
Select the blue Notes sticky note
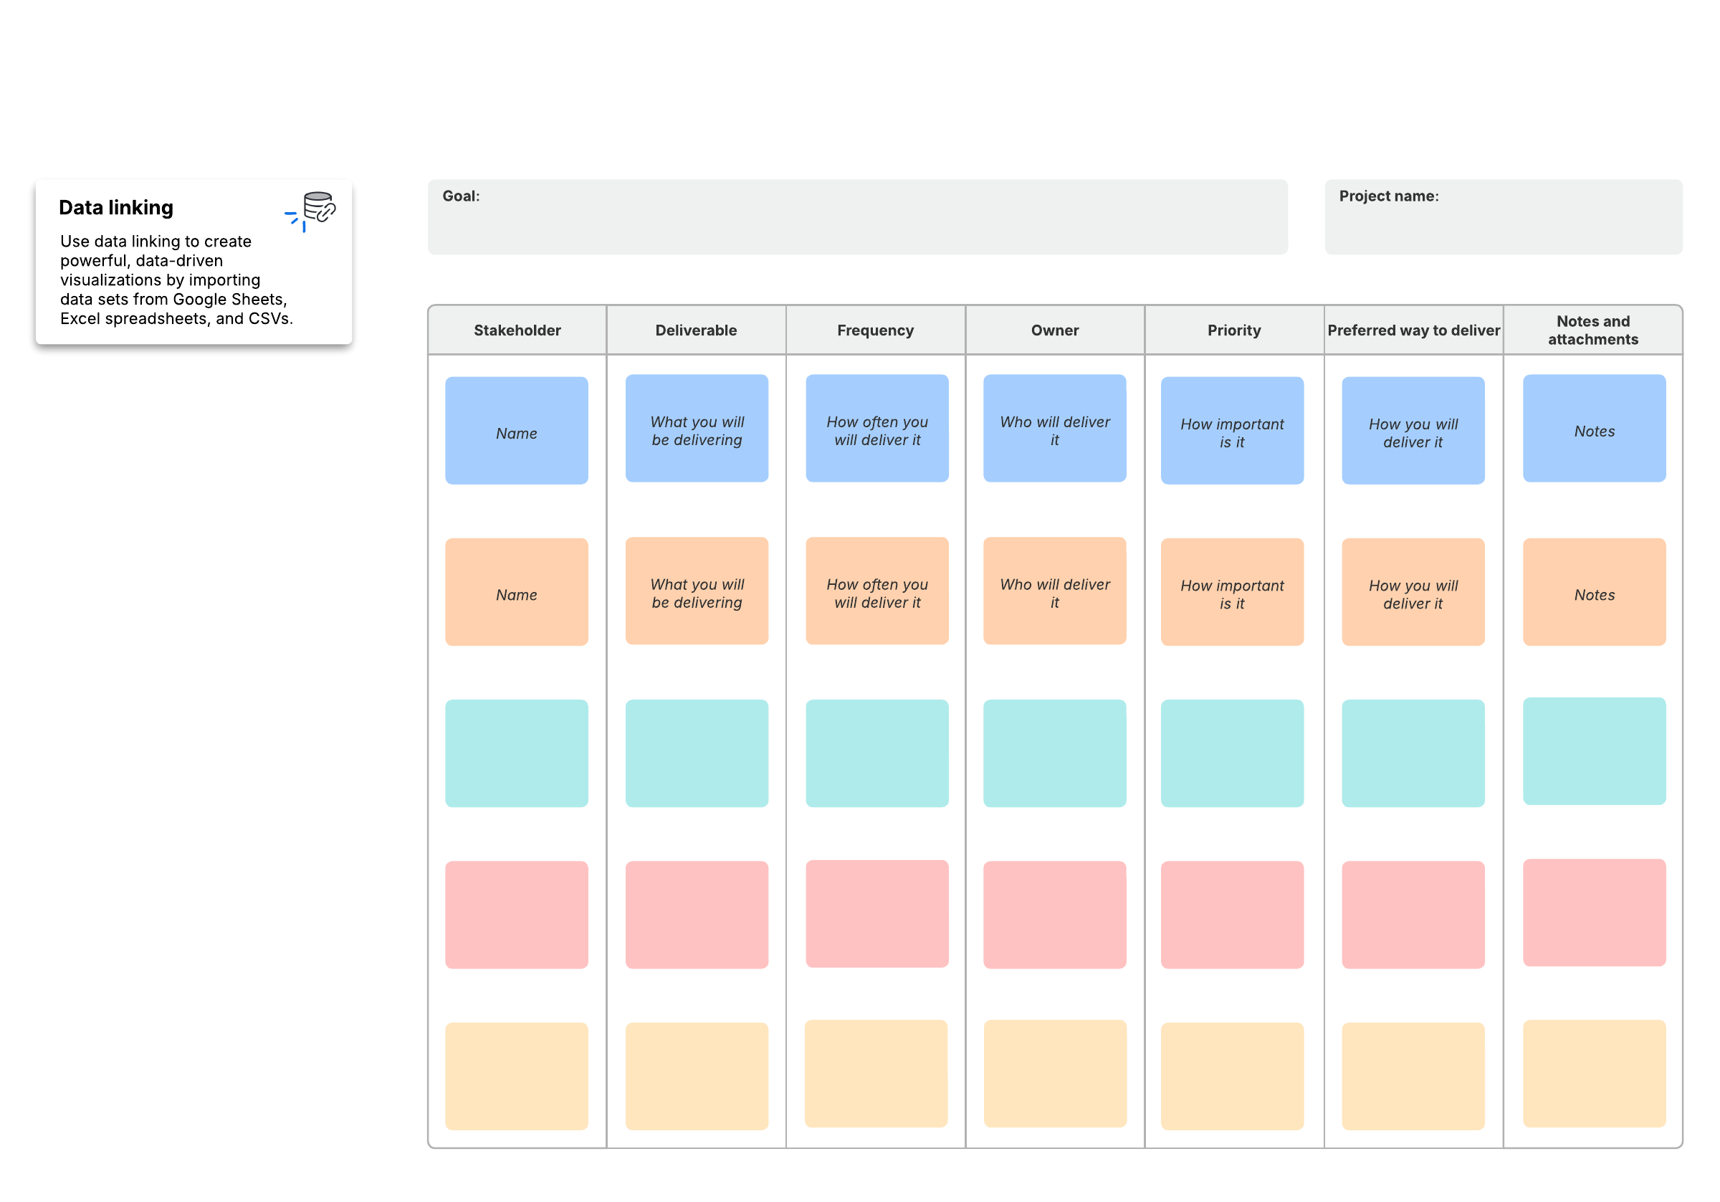click(1593, 429)
